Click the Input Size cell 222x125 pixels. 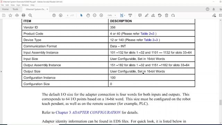65,59
